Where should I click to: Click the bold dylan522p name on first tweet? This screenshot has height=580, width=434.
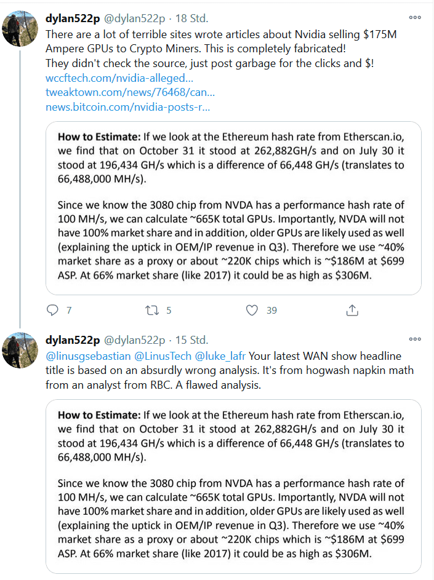[x=72, y=18]
